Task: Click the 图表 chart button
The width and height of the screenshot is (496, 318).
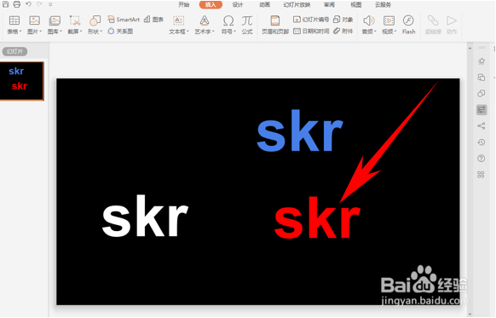Action: coord(153,20)
